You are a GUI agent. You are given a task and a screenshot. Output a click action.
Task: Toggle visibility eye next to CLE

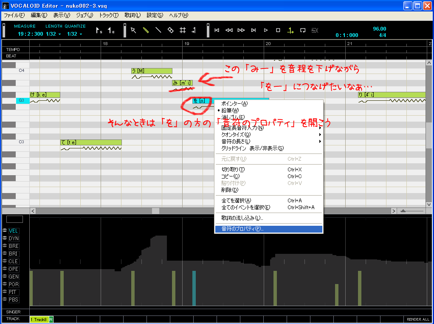(5, 261)
